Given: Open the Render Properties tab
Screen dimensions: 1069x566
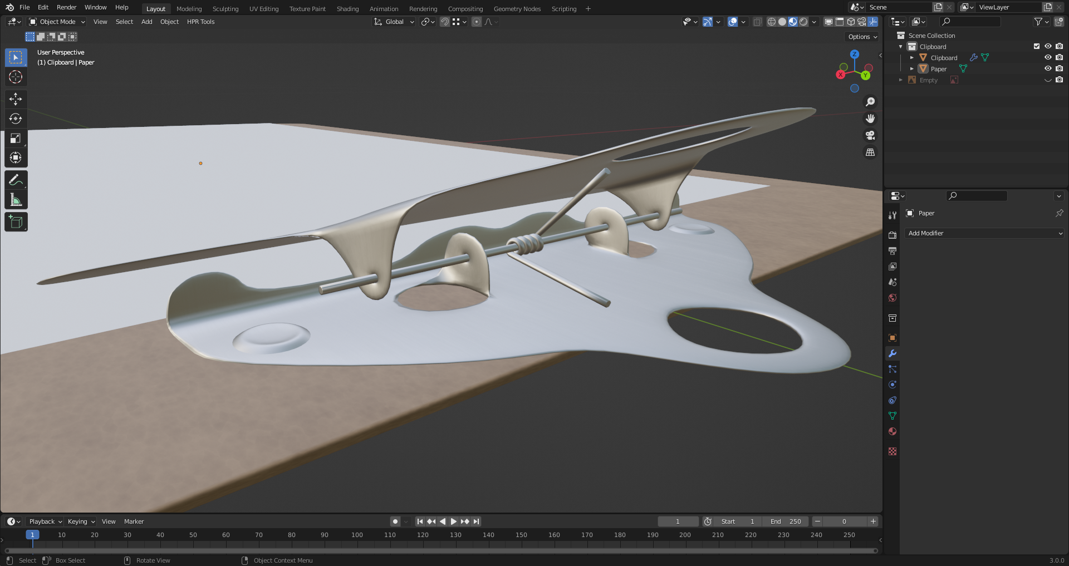Looking at the screenshot, I should 893,235.
